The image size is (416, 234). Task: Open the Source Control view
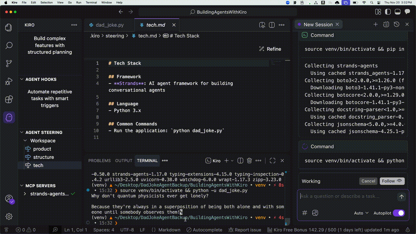(x=9, y=63)
